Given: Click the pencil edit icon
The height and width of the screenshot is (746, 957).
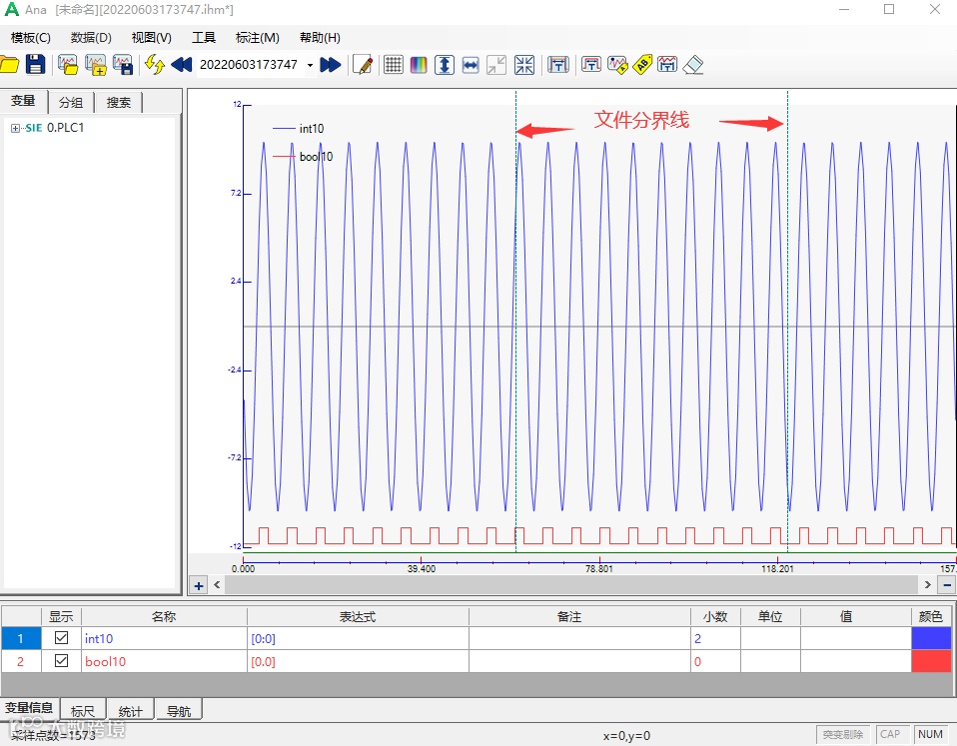Looking at the screenshot, I should [x=364, y=65].
